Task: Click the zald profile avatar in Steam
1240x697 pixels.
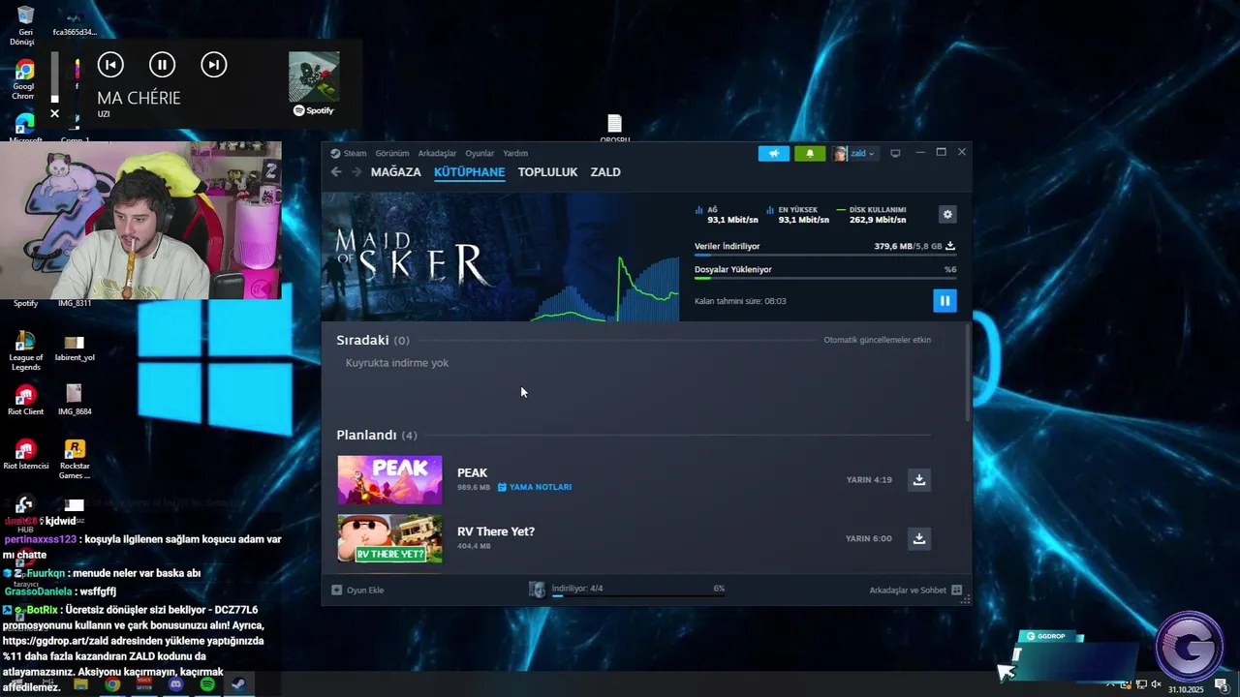Action: pyautogui.click(x=840, y=153)
